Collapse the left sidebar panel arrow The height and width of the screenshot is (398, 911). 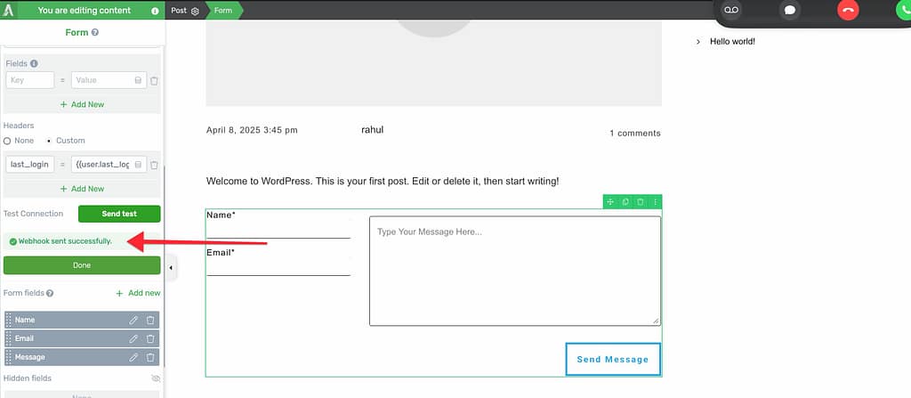(170, 267)
